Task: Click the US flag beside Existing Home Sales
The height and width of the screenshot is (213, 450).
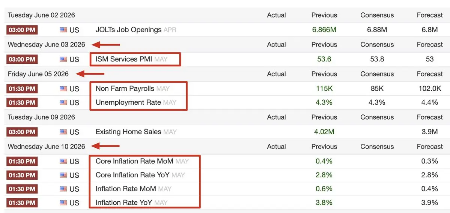Action: (x=63, y=132)
